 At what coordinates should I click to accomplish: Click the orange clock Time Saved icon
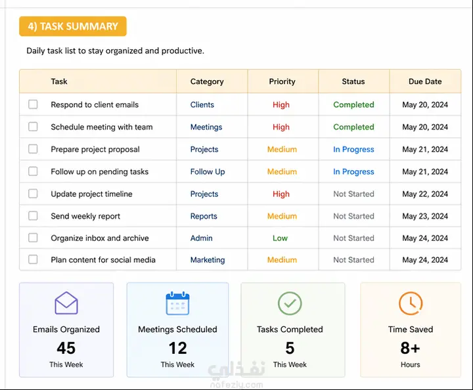click(x=411, y=303)
